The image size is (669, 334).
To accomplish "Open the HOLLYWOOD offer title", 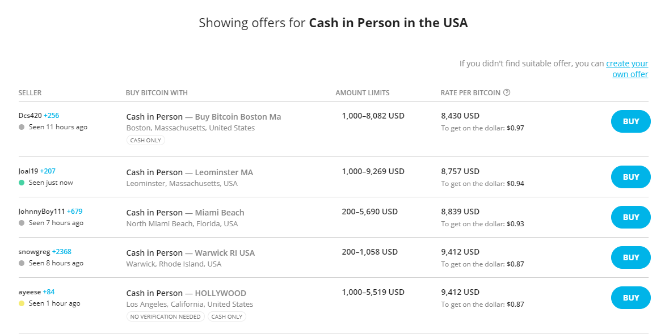I will tap(220, 293).
